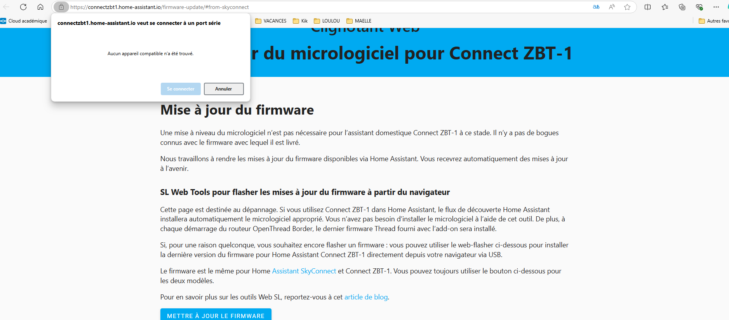This screenshot has width=729, height=320.
Task: Expand the Autres favoris folder
Action: coord(713,21)
